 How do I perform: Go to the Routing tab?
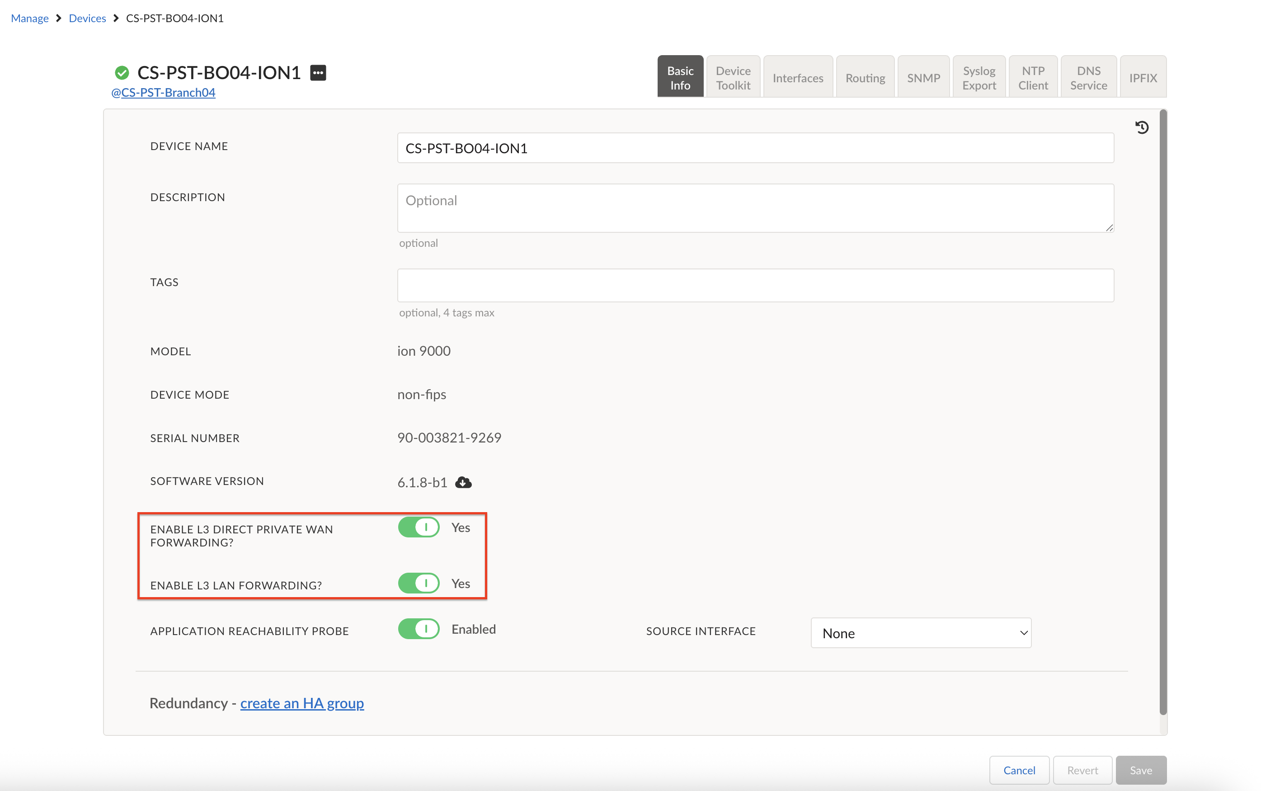865,77
